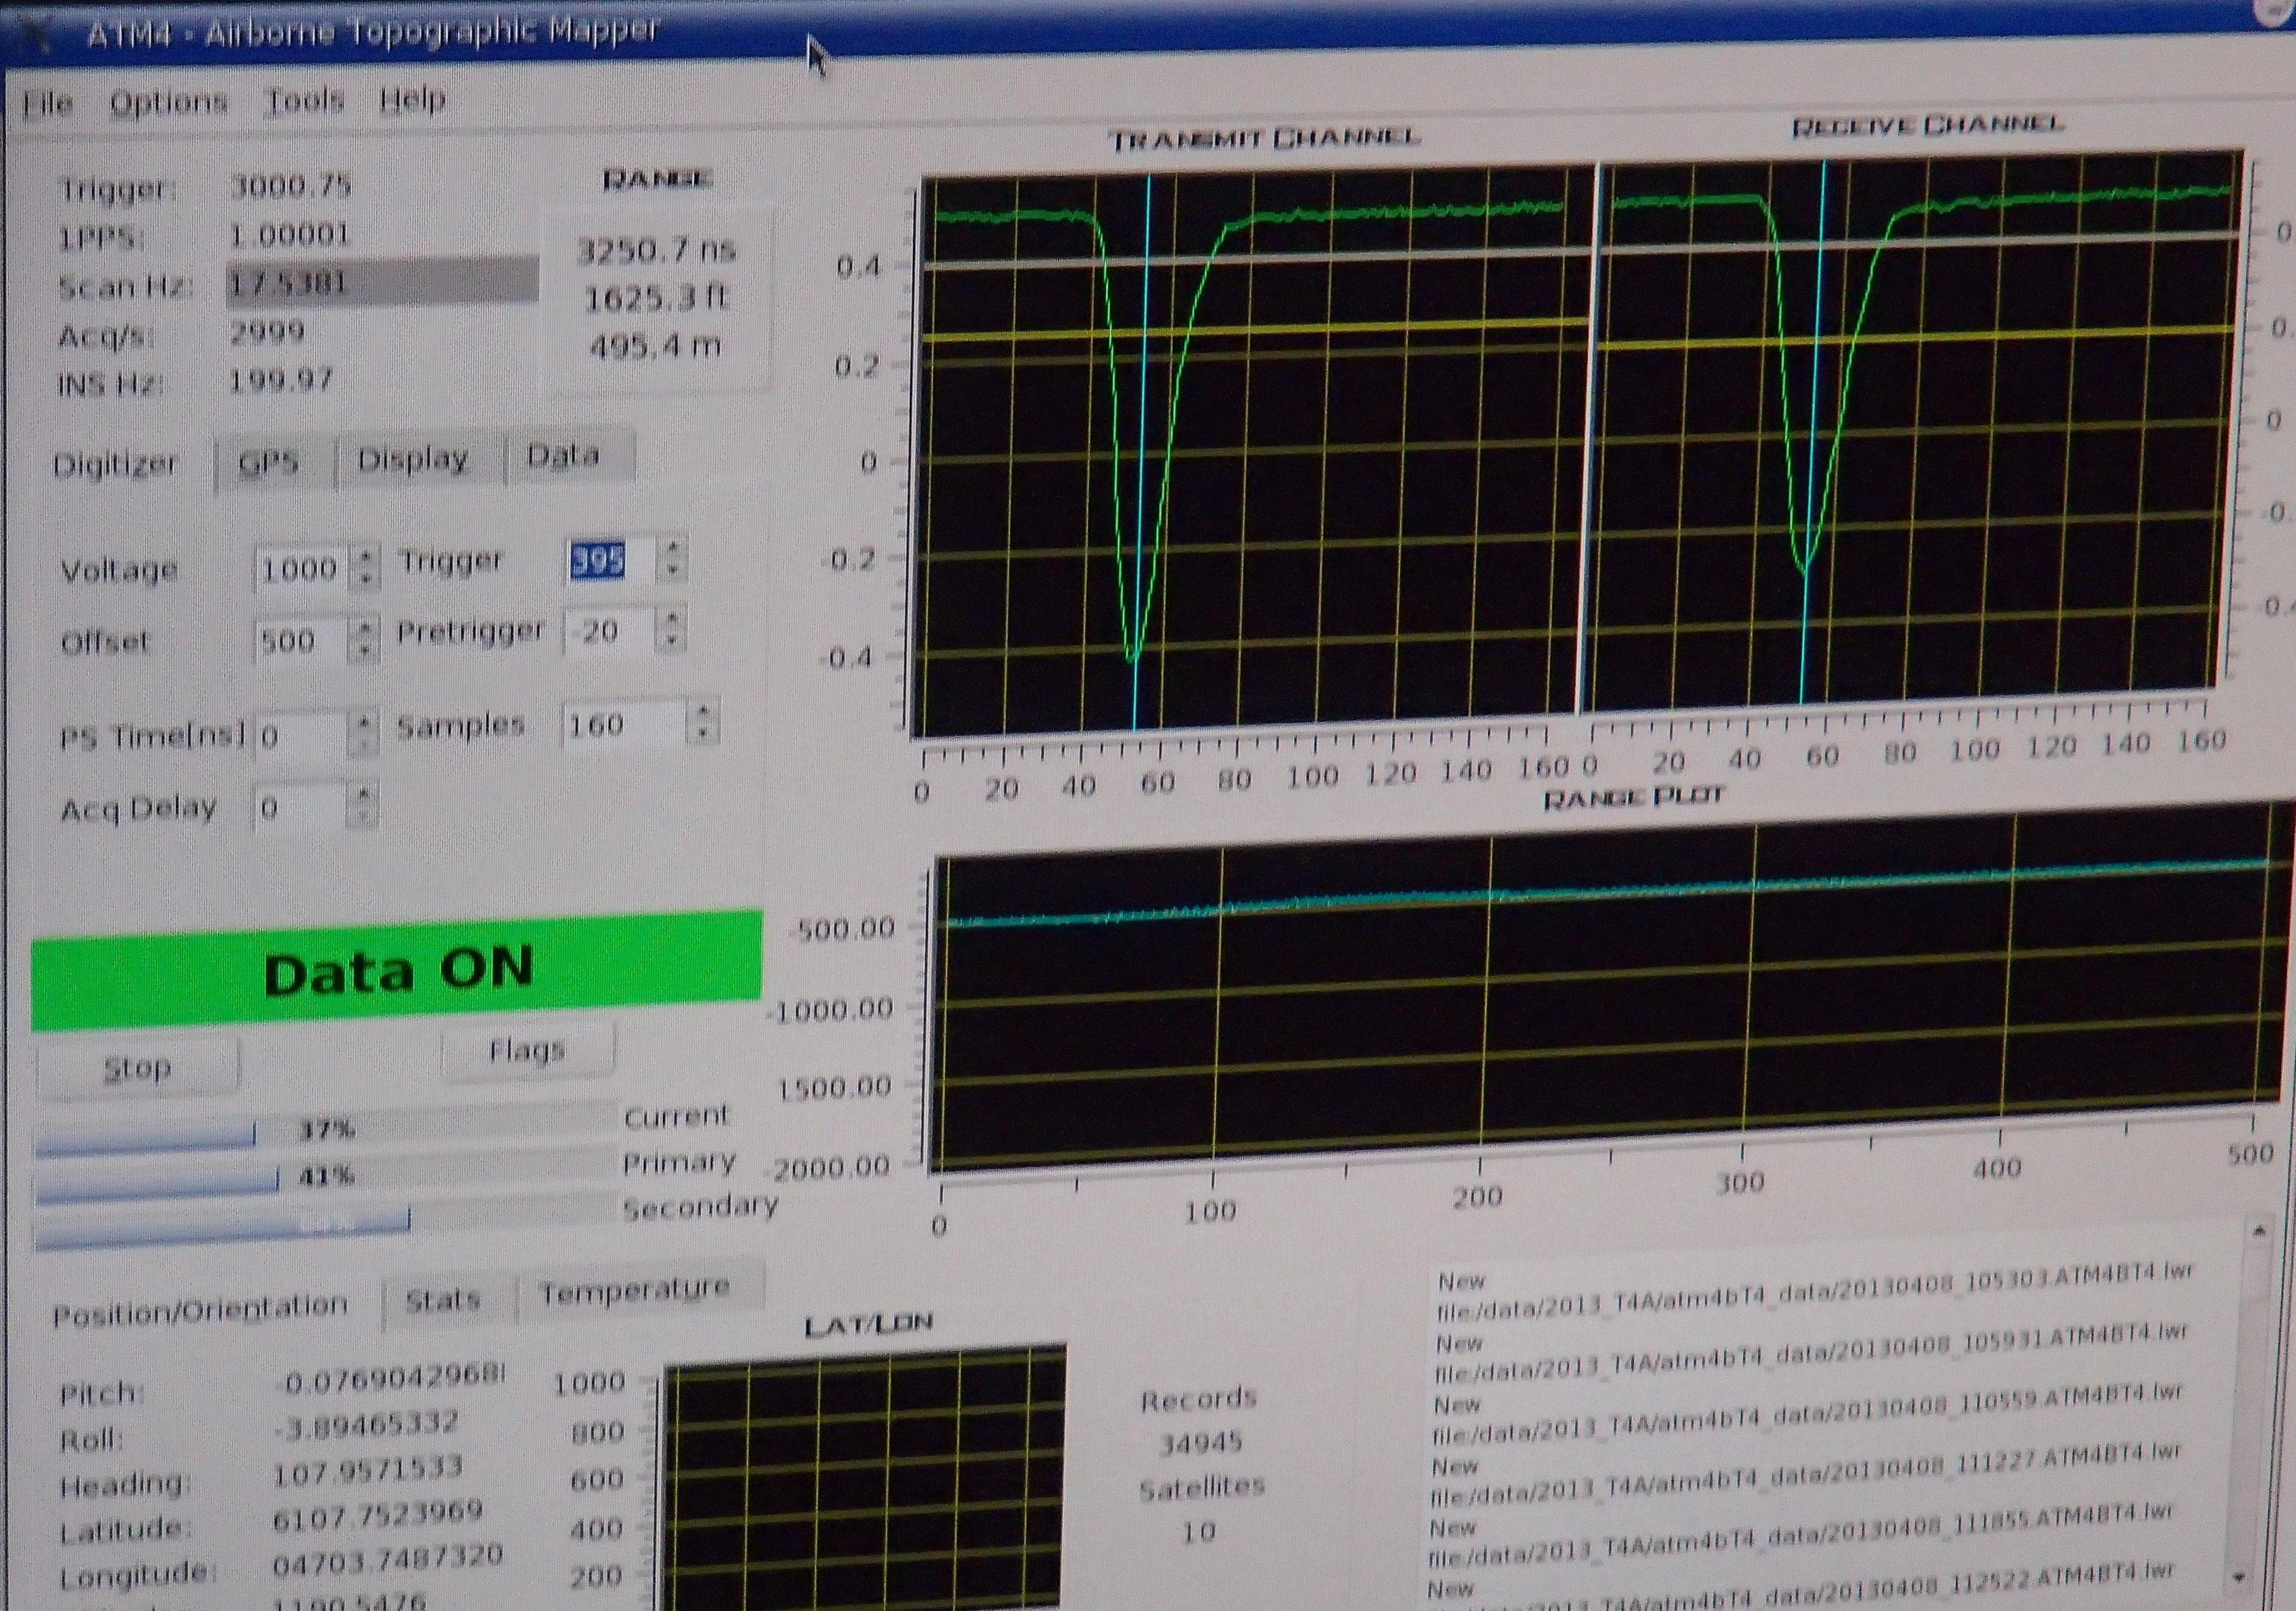Decrease Digitizer Trigger with down arrow

(x=674, y=570)
